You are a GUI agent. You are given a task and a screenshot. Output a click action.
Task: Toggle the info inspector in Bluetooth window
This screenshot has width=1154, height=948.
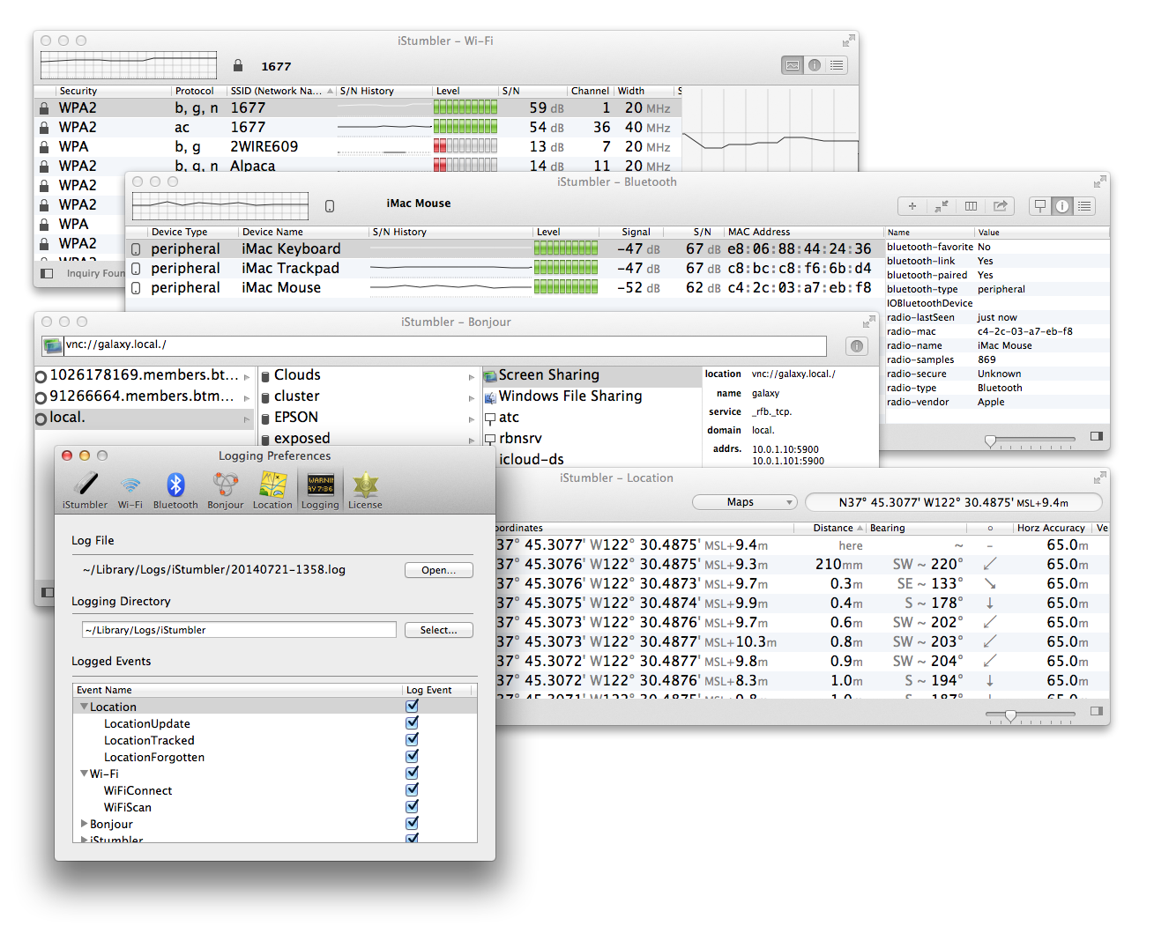[1062, 206]
